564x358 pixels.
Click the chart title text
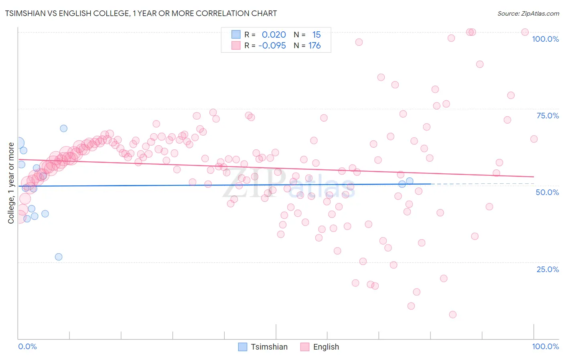[x=141, y=13]
